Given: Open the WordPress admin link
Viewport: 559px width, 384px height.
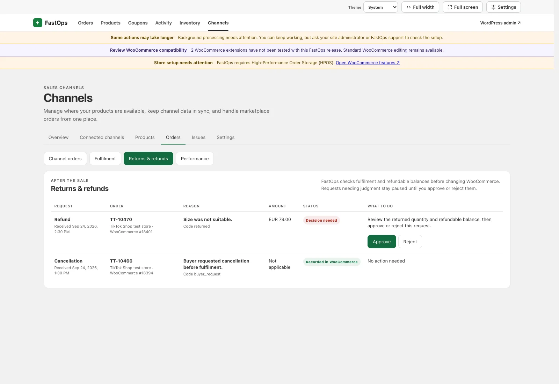Looking at the screenshot, I should pyautogui.click(x=500, y=23).
